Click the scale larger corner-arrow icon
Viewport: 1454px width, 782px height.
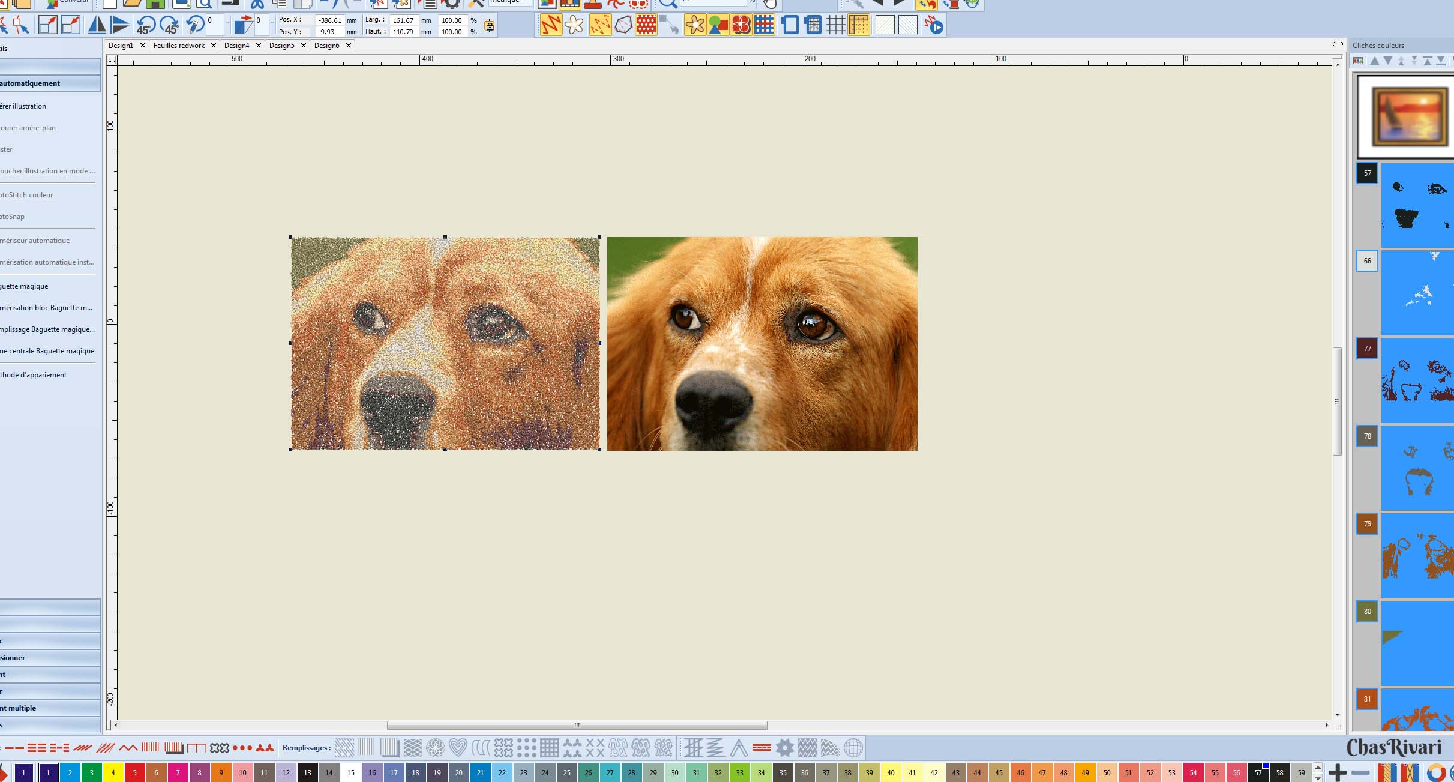point(47,25)
